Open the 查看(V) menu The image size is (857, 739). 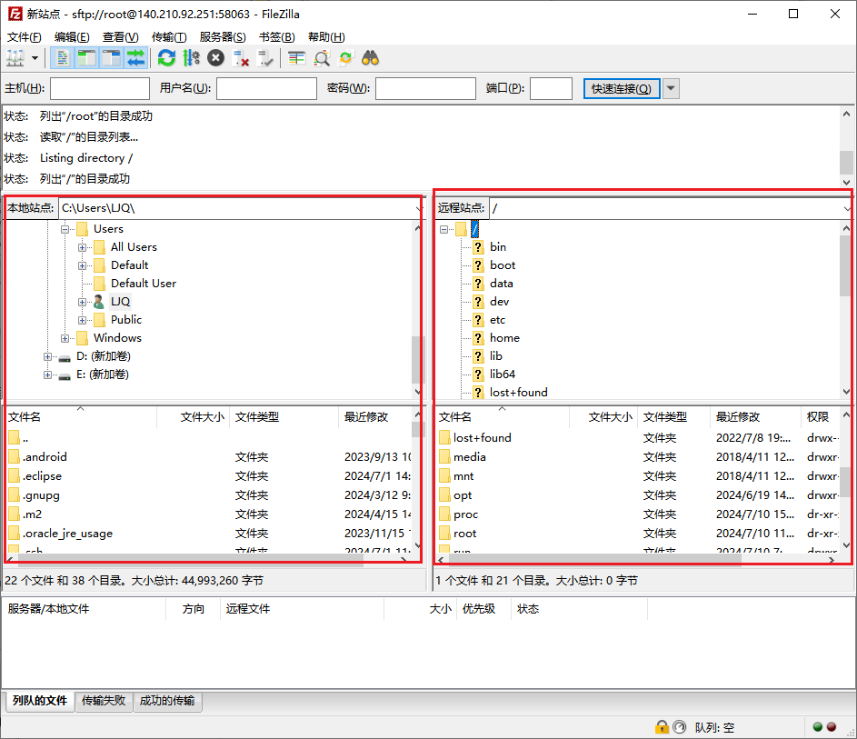[x=120, y=36]
